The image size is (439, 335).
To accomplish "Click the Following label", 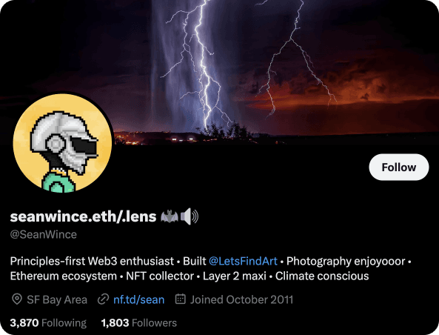I will click(64, 323).
